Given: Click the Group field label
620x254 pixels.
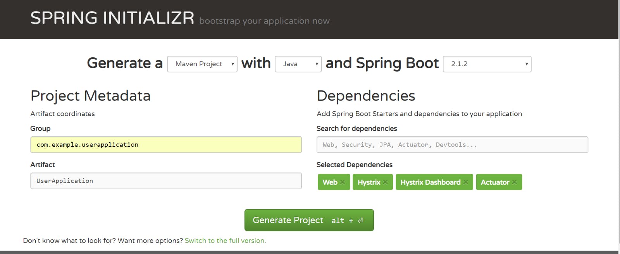Looking at the screenshot, I should coord(40,129).
